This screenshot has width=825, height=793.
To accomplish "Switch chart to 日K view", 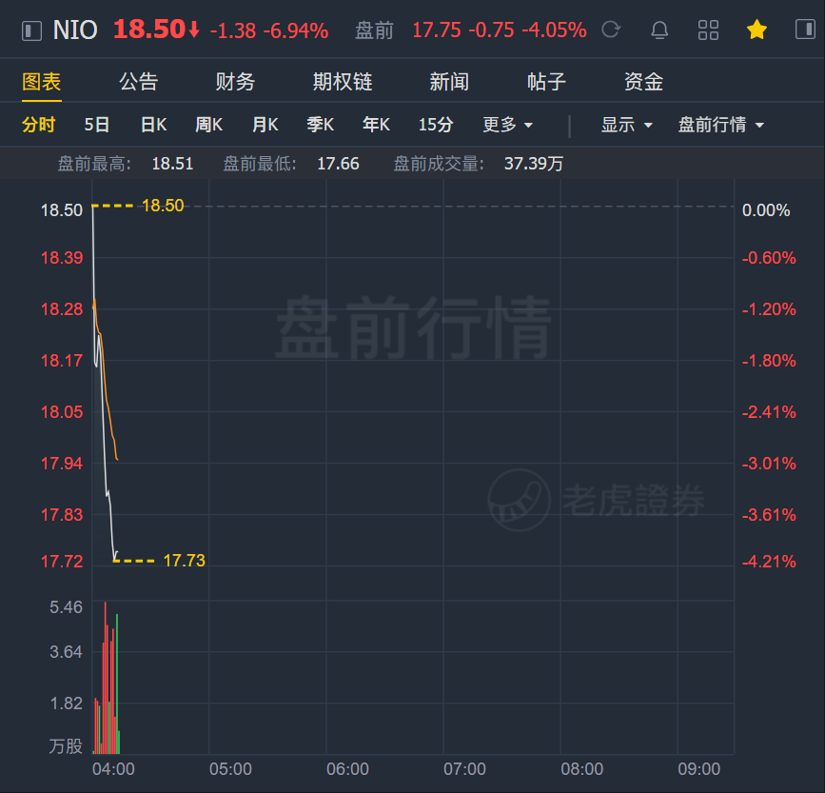I will [153, 125].
